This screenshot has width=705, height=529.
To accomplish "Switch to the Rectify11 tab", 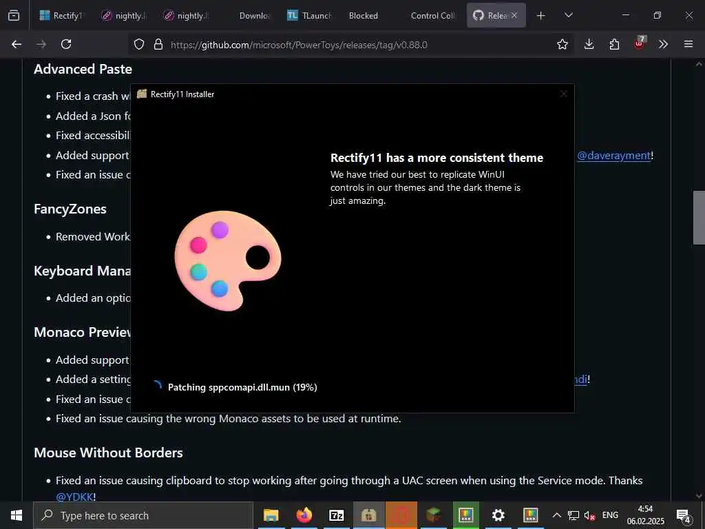I will click(61, 15).
